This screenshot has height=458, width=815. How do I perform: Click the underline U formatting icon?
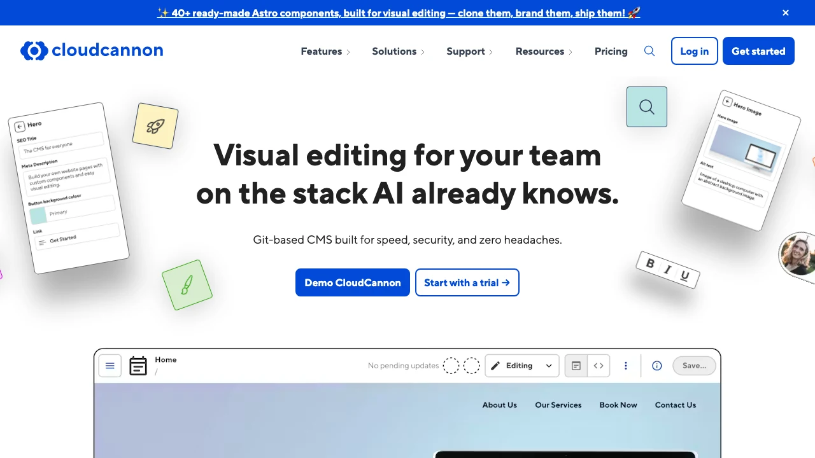pos(684,276)
